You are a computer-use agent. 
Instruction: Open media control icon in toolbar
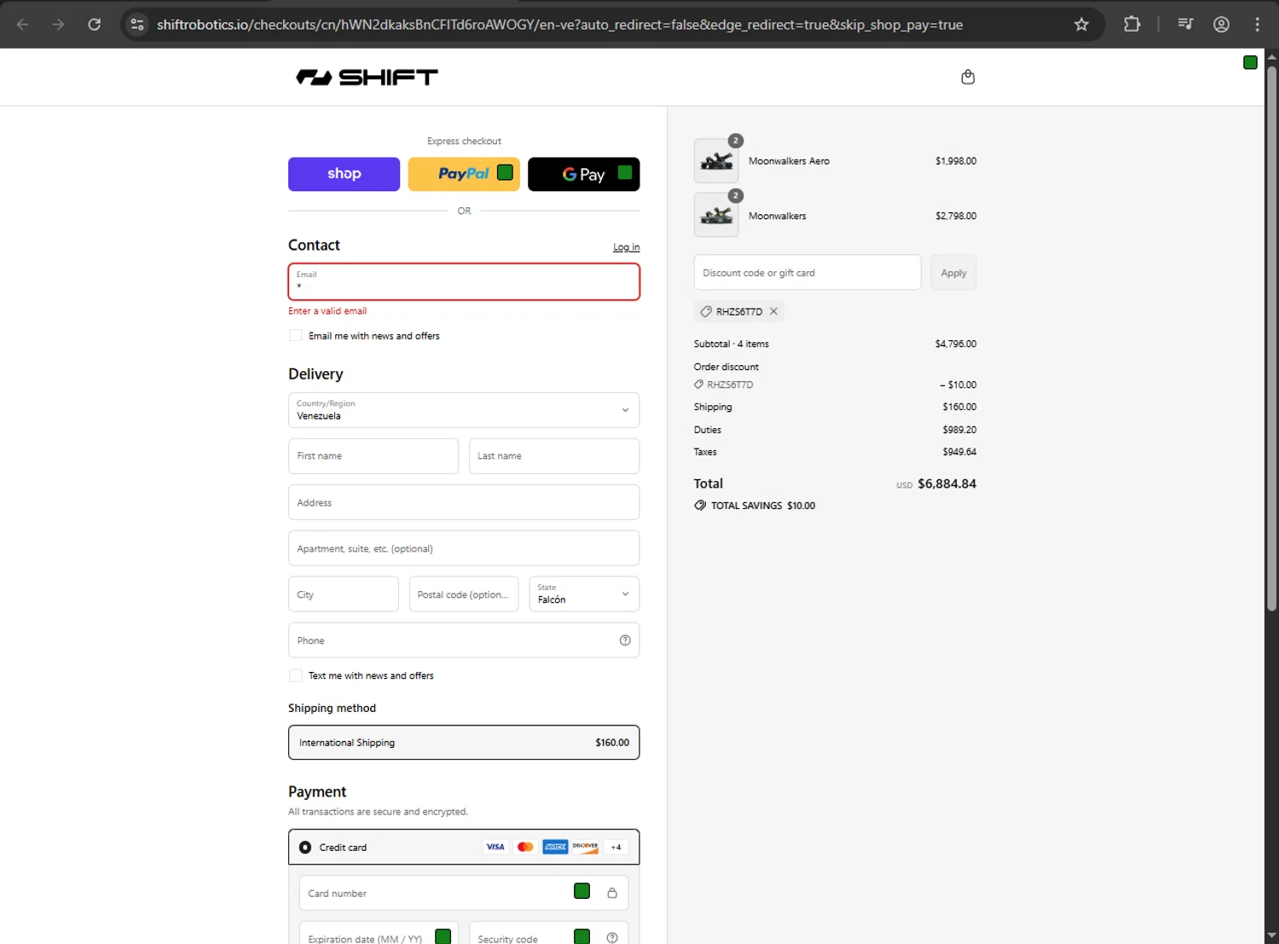pyautogui.click(x=1185, y=24)
